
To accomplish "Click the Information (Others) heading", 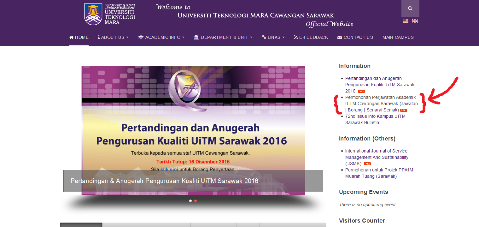I will (x=367, y=139).
